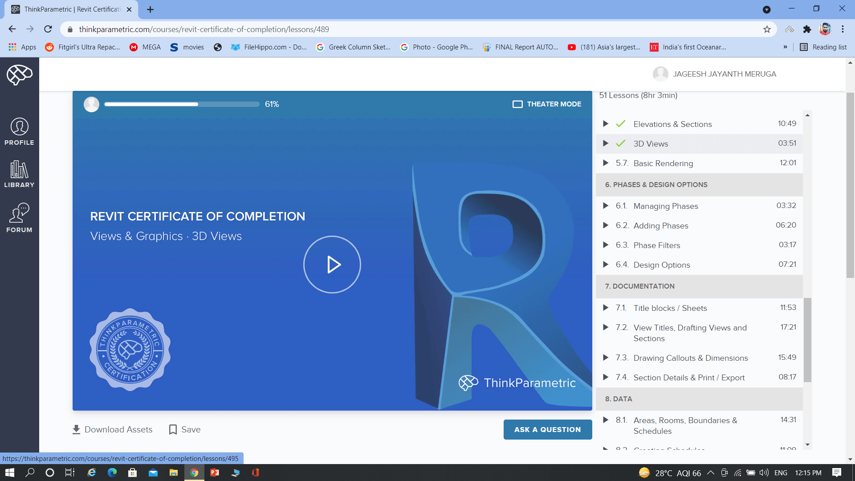Click the course progress bar
Image resolution: width=855 pixels, height=481 pixels.
tap(182, 104)
